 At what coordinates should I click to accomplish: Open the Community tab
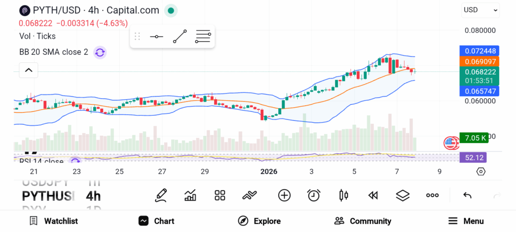tap(363, 221)
